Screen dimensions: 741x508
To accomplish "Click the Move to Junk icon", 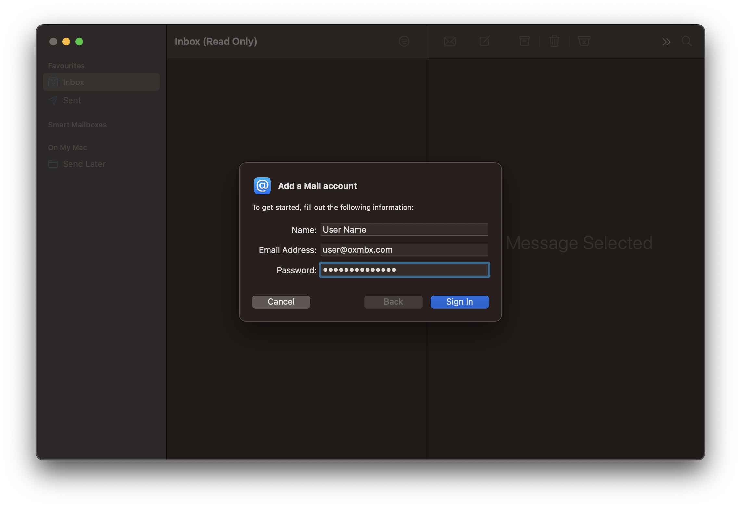I will coord(584,41).
